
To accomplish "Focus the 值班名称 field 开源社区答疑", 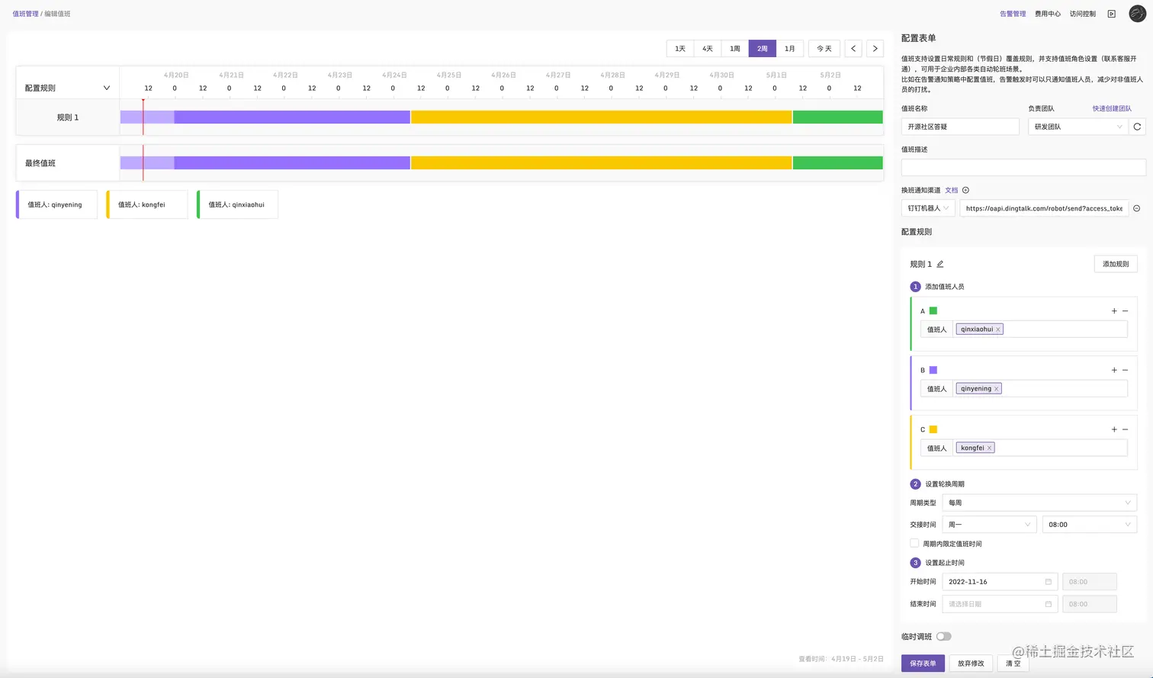I will click(960, 127).
